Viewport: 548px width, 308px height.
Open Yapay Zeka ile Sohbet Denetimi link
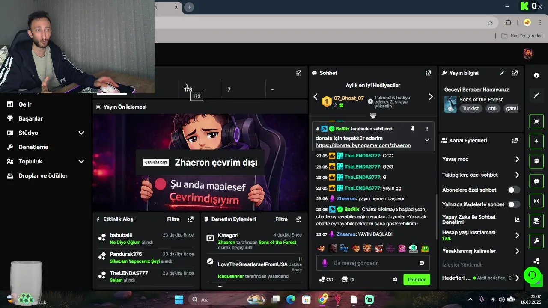pos(481,219)
